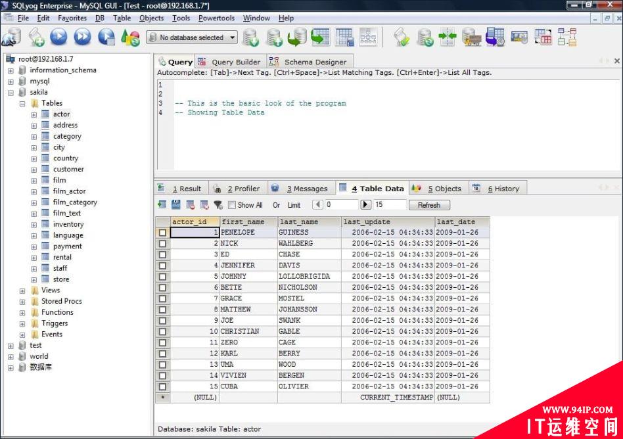Run the current query with single-arrow Execute icon
The height and width of the screenshot is (439, 623).
tap(58, 37)
